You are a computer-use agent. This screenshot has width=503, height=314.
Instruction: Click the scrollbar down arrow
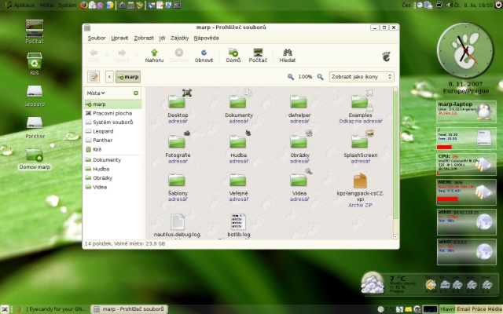[395, 236]
